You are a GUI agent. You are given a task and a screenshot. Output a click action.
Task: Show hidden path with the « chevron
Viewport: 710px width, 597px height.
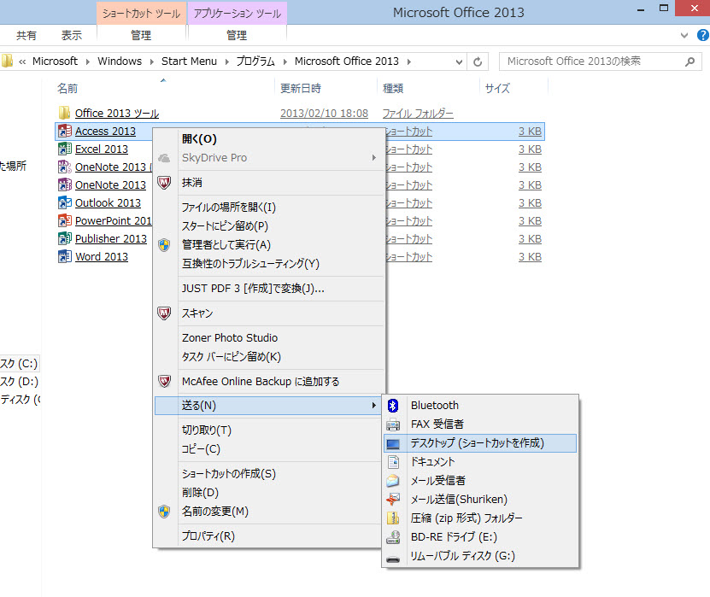pos(22,62)
